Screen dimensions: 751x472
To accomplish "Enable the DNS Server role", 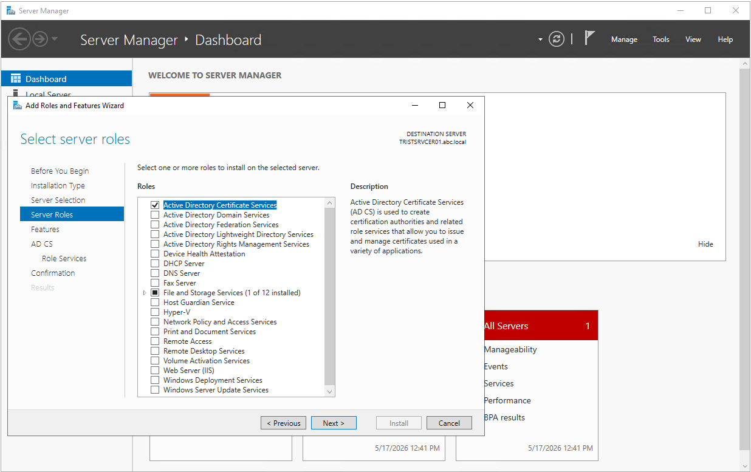I will point(155,273).
